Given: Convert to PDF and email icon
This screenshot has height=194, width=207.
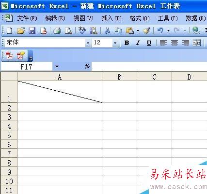Looking at the screenshot, I should click(x=21, y=55).
